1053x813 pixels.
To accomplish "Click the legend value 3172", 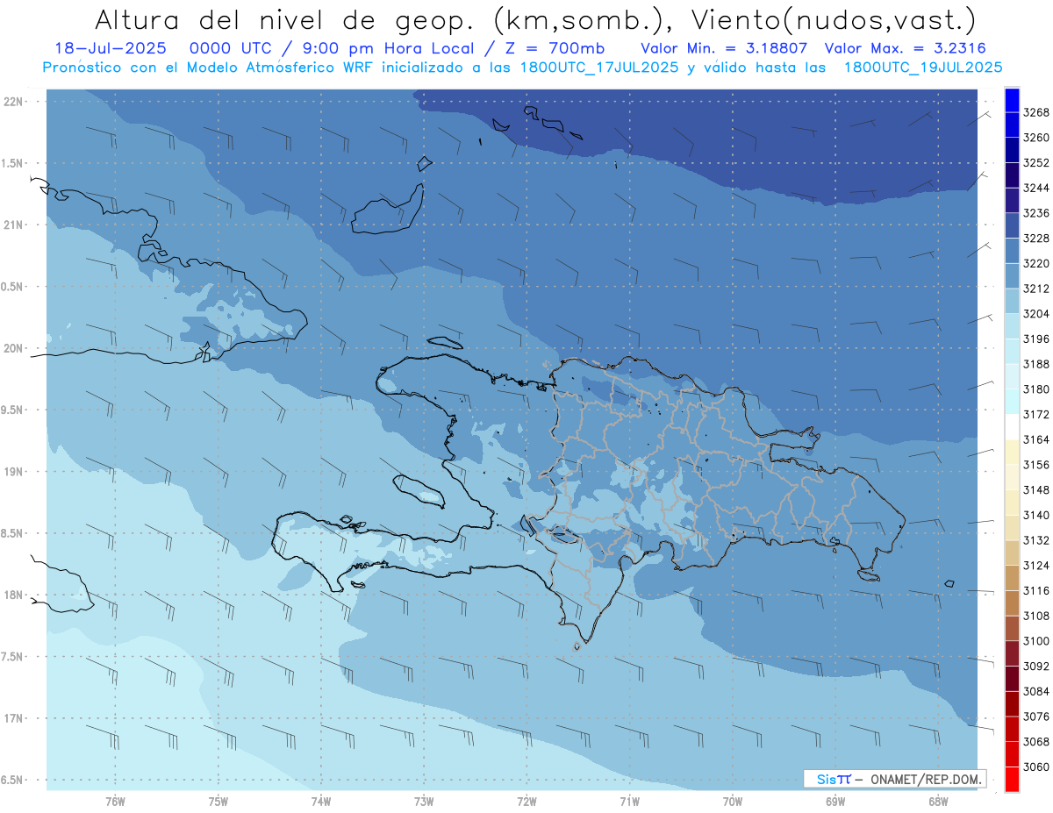I will (x=1036, y=414).
